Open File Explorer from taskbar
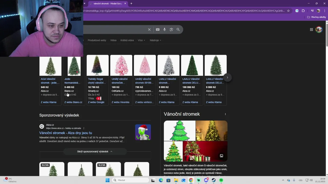 (176, 180)
